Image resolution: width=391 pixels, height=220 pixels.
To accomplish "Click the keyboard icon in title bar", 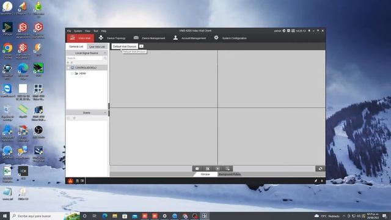I will coord(288,31).
